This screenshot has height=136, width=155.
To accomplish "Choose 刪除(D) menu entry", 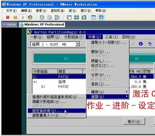I will [x=108, y=52].
